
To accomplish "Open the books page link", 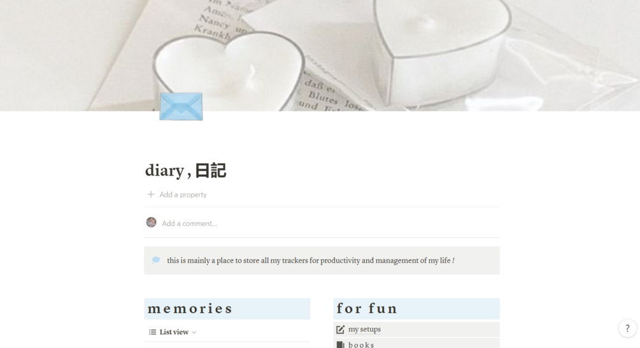I will pos(361,345).
